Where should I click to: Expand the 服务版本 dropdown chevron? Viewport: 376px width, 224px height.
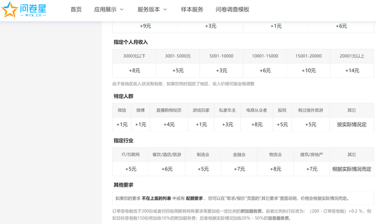tap(165, 10)
